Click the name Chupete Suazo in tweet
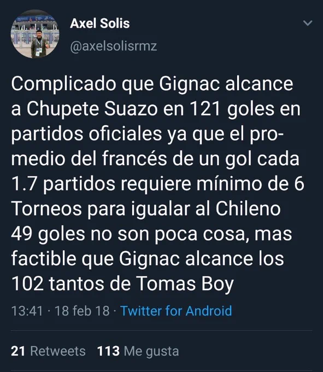 pos(92,109)
